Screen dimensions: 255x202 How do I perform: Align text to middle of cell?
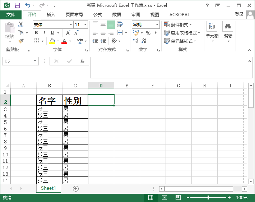coord(103,24)
